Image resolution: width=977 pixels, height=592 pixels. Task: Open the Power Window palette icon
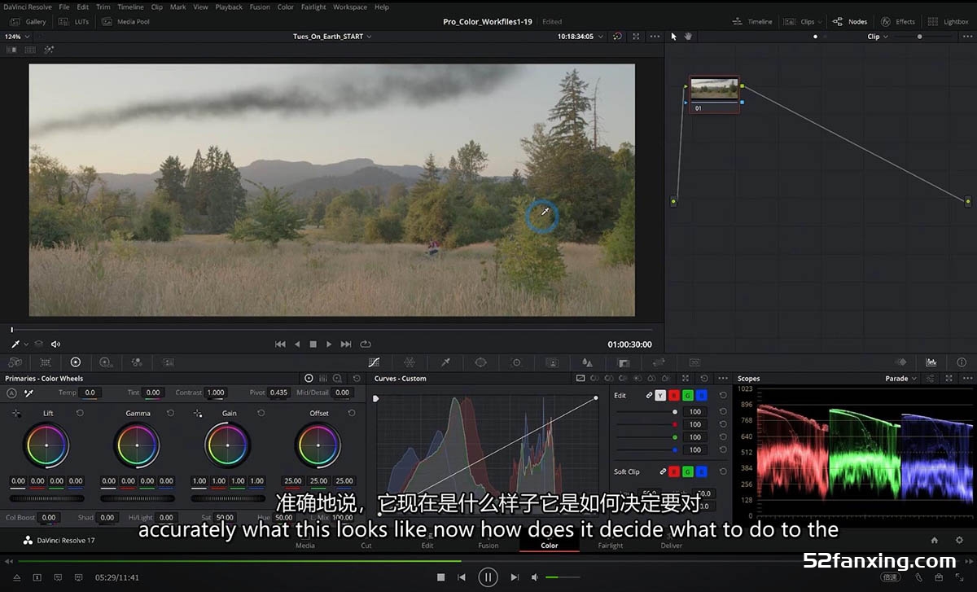(480, 362)
